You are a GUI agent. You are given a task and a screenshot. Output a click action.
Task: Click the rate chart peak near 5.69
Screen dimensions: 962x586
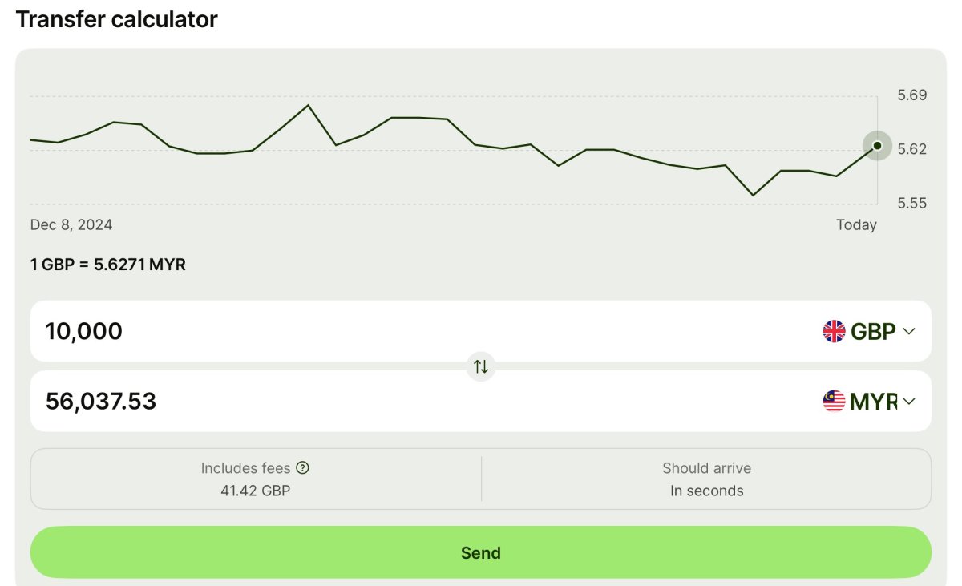[x=308, y=105]
